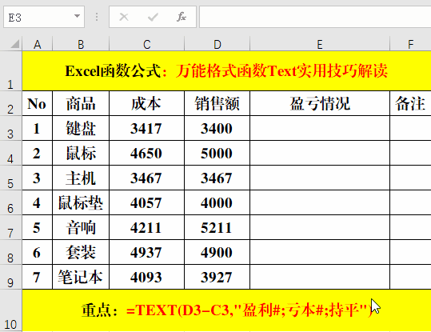Select column D header
This screenshot has height=332, width=431.
click(x=217, y=44)
